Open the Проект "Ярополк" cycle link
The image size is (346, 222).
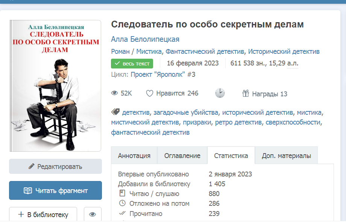pos(163,75)
